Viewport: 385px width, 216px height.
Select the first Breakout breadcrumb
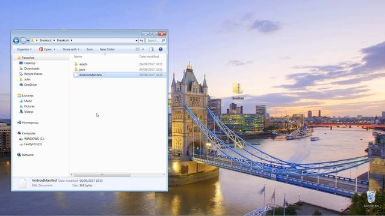(46, 40)
